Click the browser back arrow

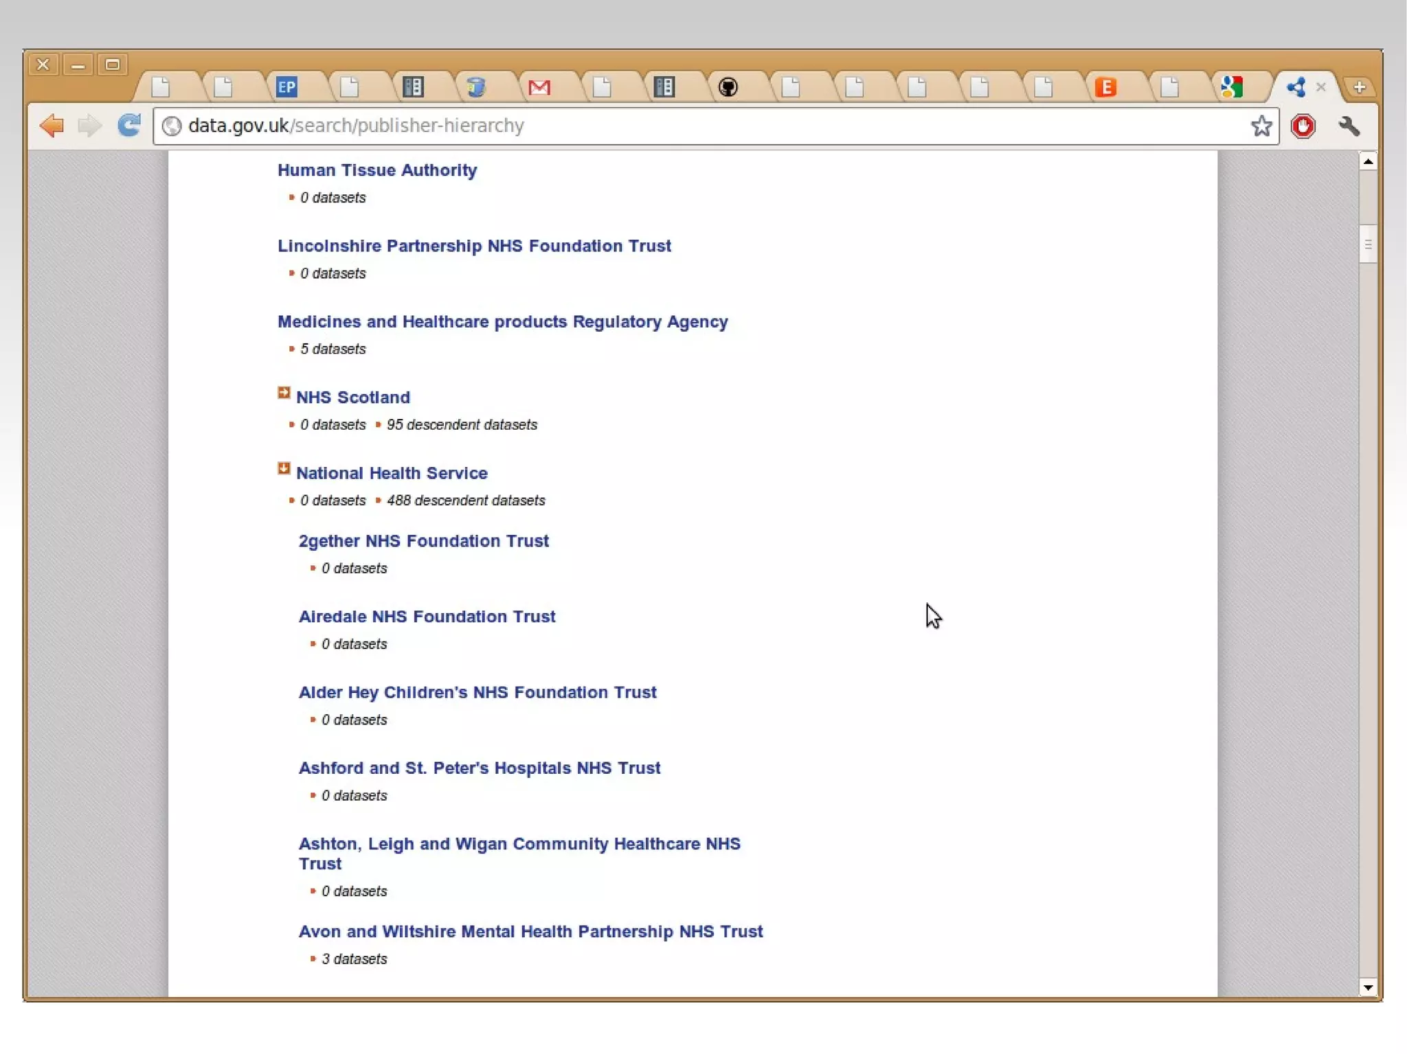click(52, 126)
